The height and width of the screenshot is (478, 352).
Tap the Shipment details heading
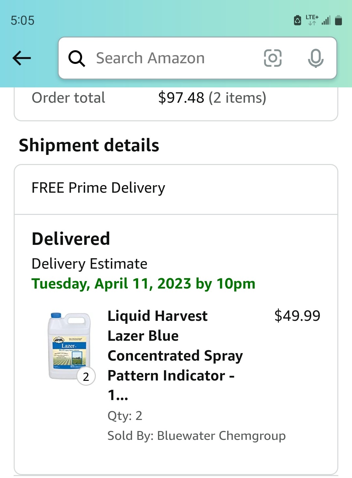pos(89,145)
